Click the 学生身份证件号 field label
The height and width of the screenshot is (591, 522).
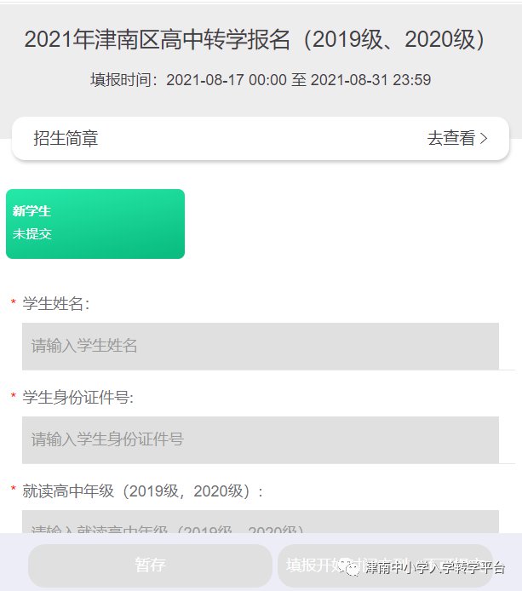click(x=78, y=398)
